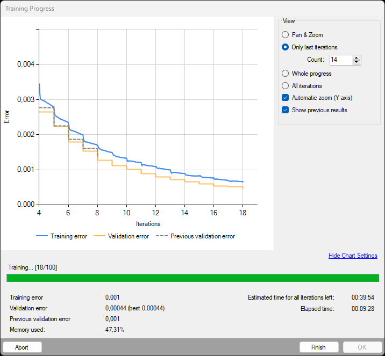Click the Count value input field
The height and width of the screenshot is (356, 385).
click(340, 60)
